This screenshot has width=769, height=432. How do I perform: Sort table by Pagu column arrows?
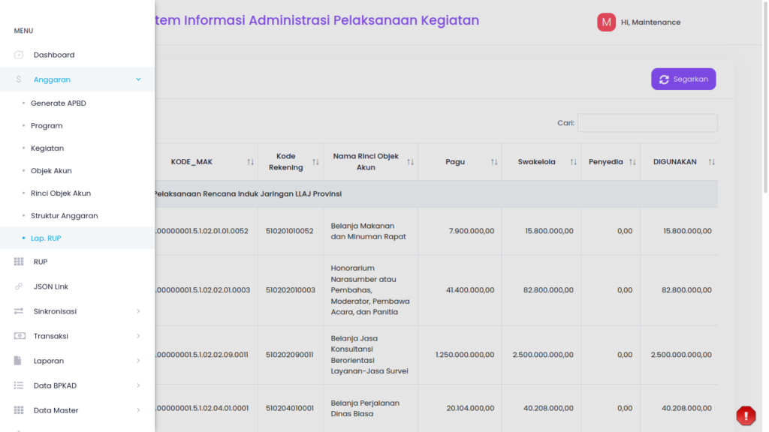(494, 162)
